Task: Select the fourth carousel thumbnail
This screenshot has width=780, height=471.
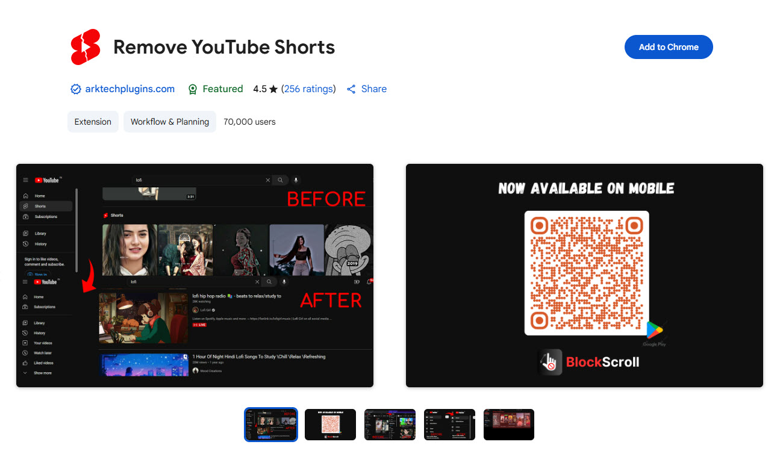Action: point(449,425)
